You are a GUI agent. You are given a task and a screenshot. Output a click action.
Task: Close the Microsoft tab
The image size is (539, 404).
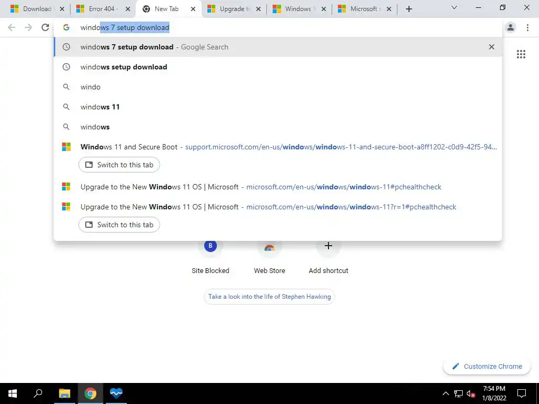389,9
